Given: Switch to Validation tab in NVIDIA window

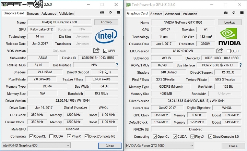Looking at the screenshot, I should click(190, 14).
